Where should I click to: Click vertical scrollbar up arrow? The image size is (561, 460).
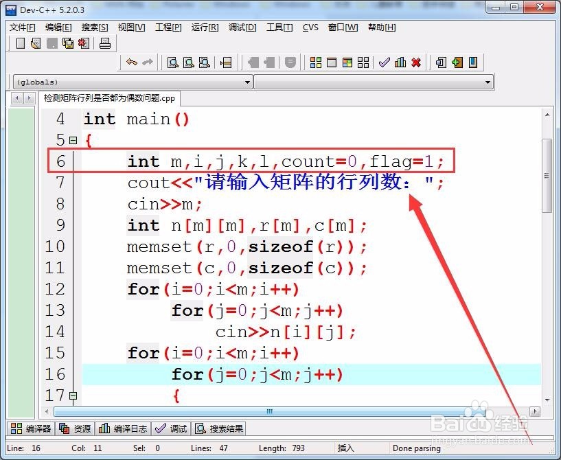coord(547,115)
